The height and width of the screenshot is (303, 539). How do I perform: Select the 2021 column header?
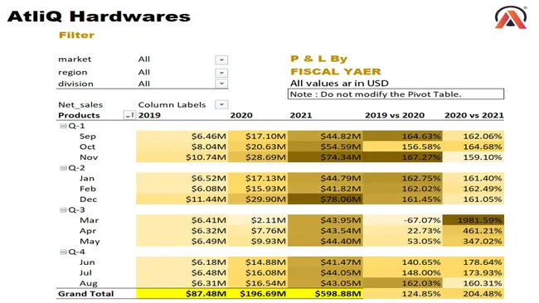[301, 115]
